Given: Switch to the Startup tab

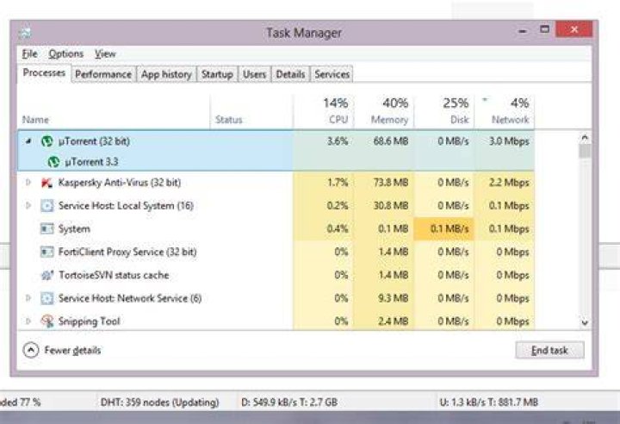Looking at the screenshot, I should pyautogui.click(x=217, y=74).
